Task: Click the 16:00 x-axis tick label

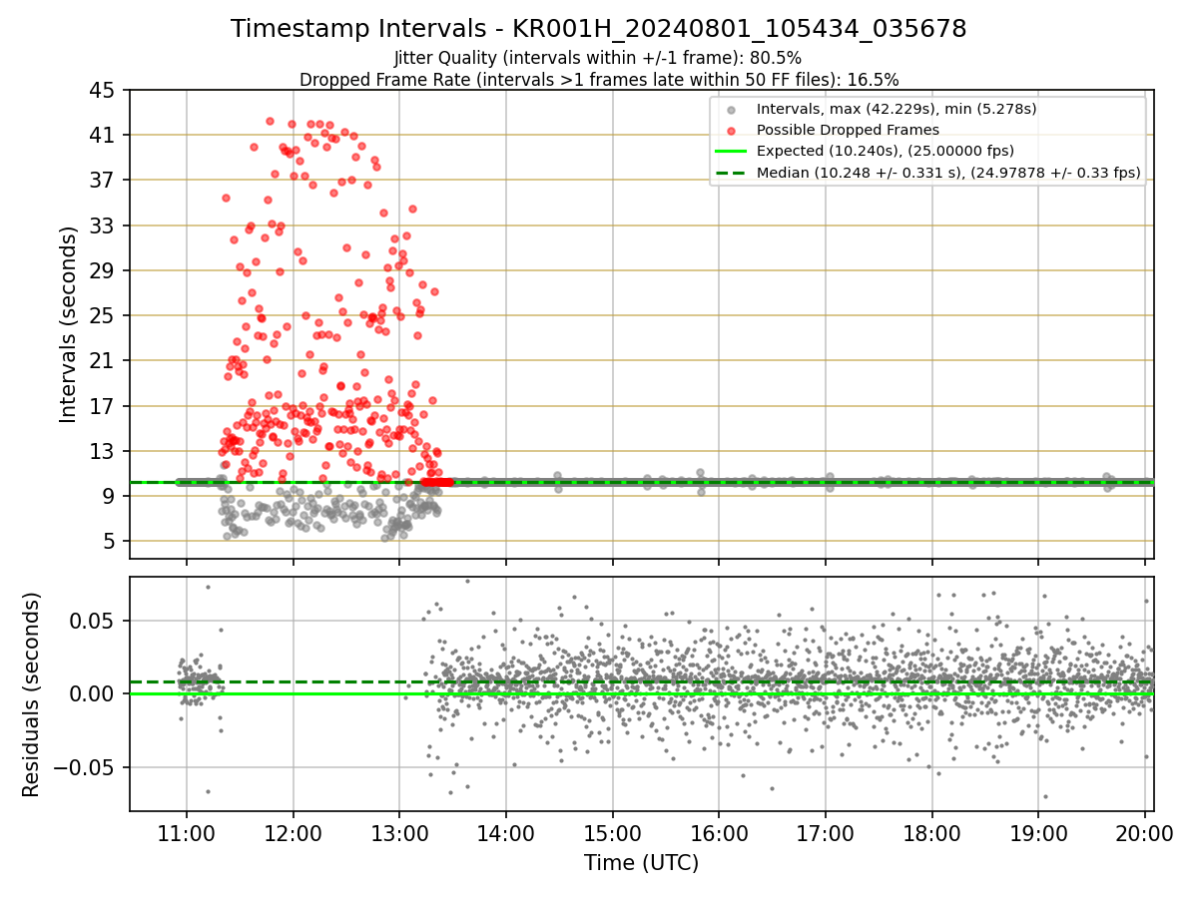Action: (719, 833)
